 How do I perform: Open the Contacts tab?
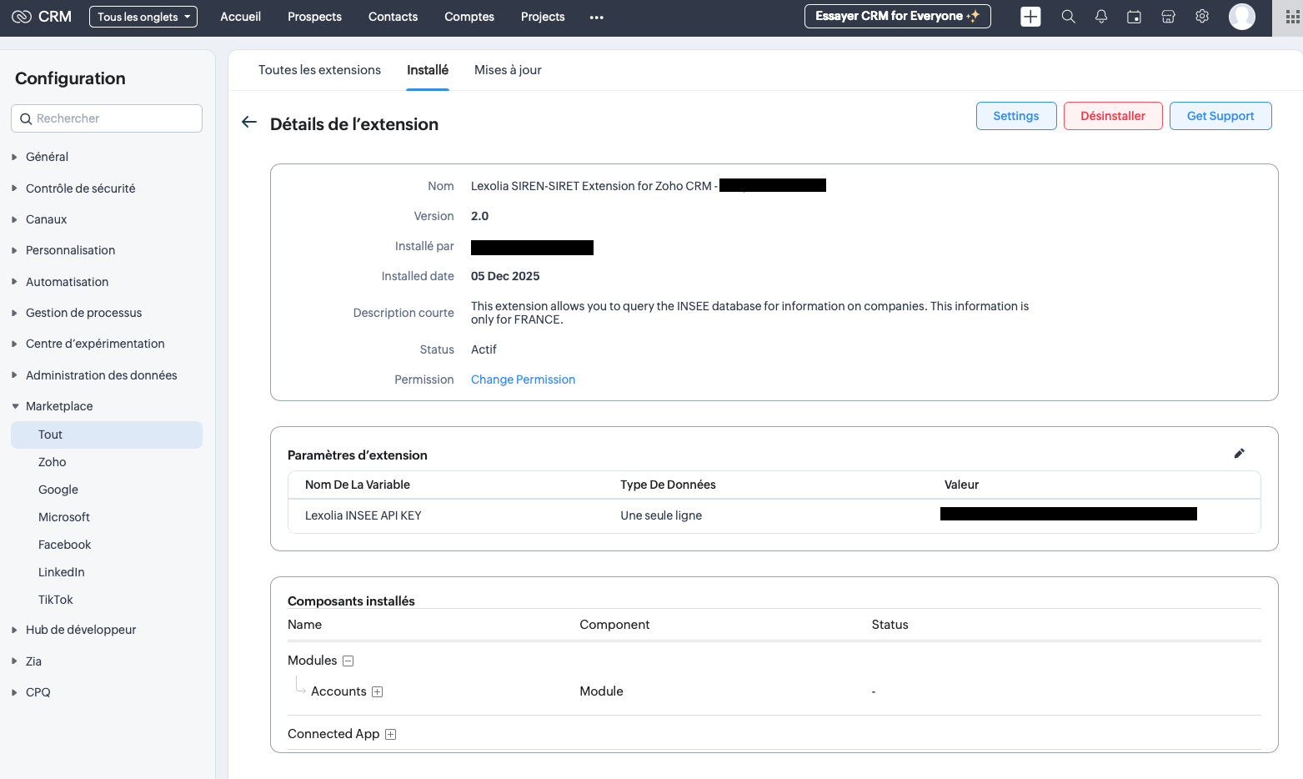(x=393, y=17)
